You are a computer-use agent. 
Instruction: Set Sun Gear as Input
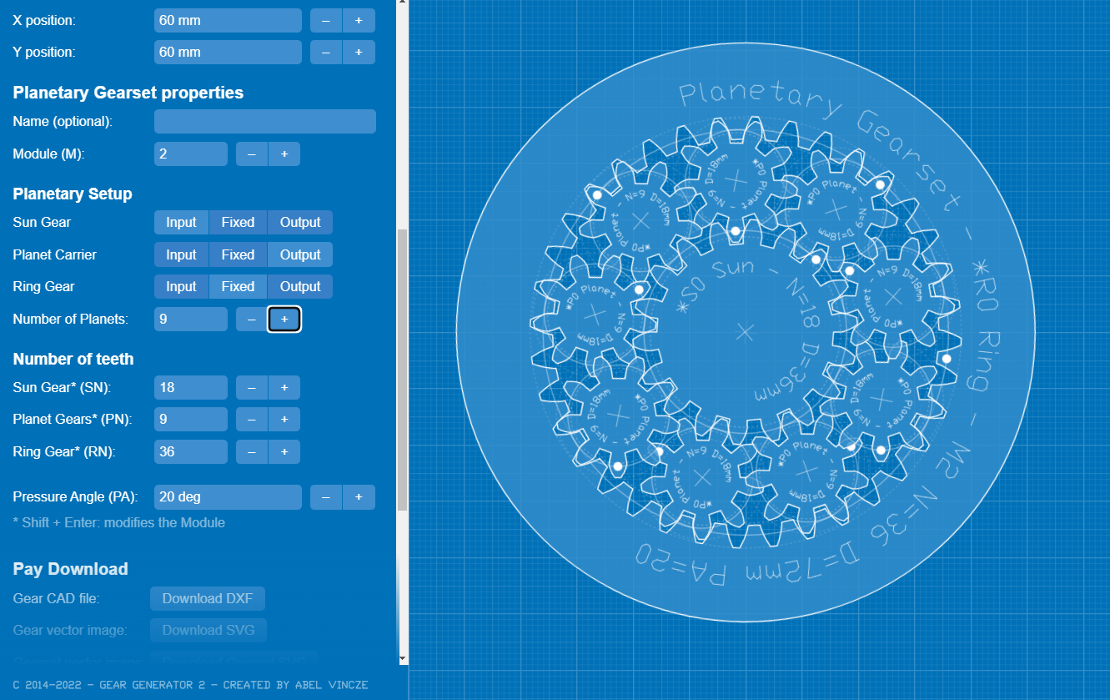181,223
